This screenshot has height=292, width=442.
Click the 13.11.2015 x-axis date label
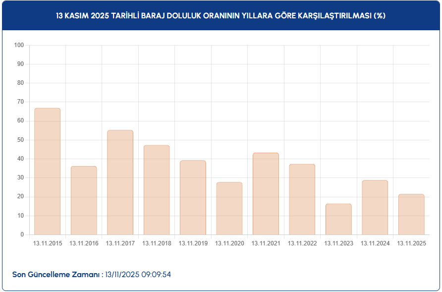(48, 243)
